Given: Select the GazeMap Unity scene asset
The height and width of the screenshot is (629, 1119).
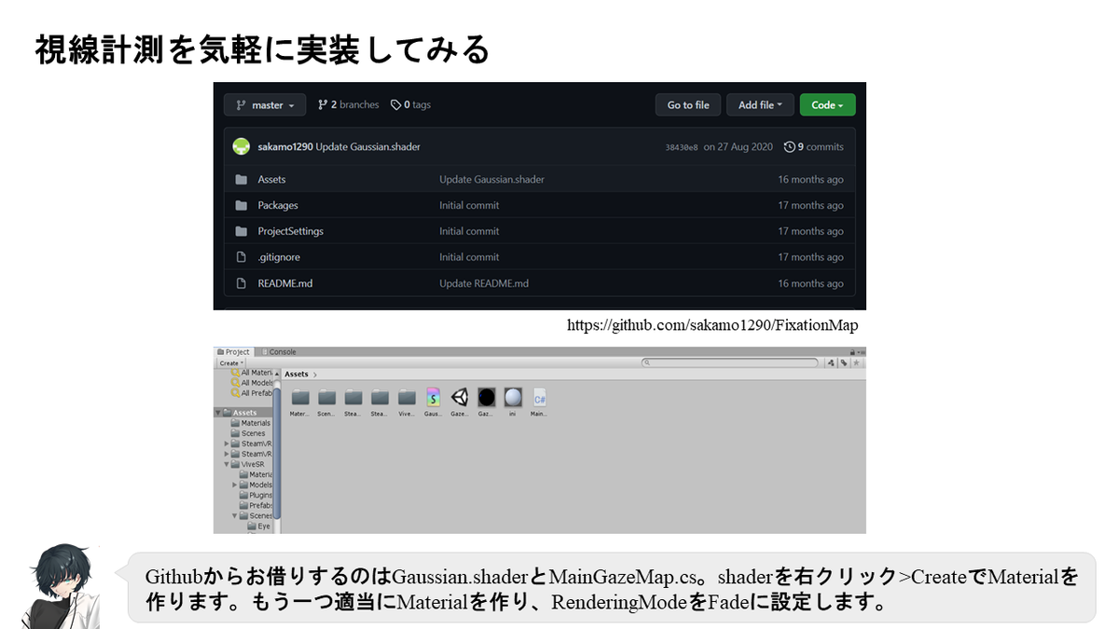Looking at the screenshot, I should [x=460, y=397].
